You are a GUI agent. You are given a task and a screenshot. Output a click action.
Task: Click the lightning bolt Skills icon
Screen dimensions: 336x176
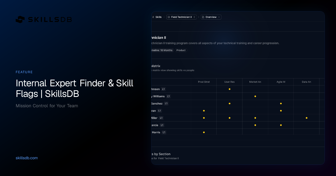point(153,17)
